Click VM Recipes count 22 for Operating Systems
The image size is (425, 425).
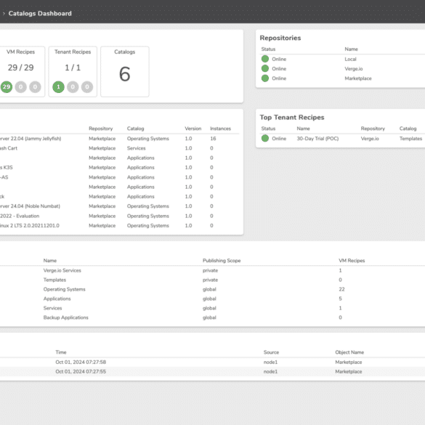pyautogui.click(x=341, y=289)
